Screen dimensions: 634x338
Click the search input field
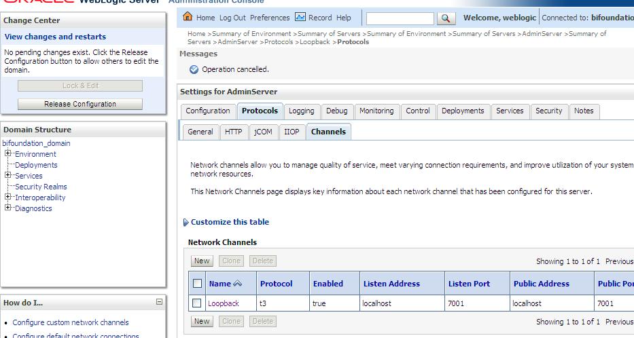(x=400, y=18)
